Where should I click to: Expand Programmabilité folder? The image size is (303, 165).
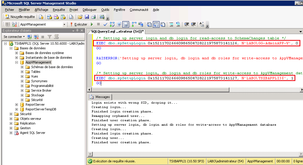pos(22,86)
